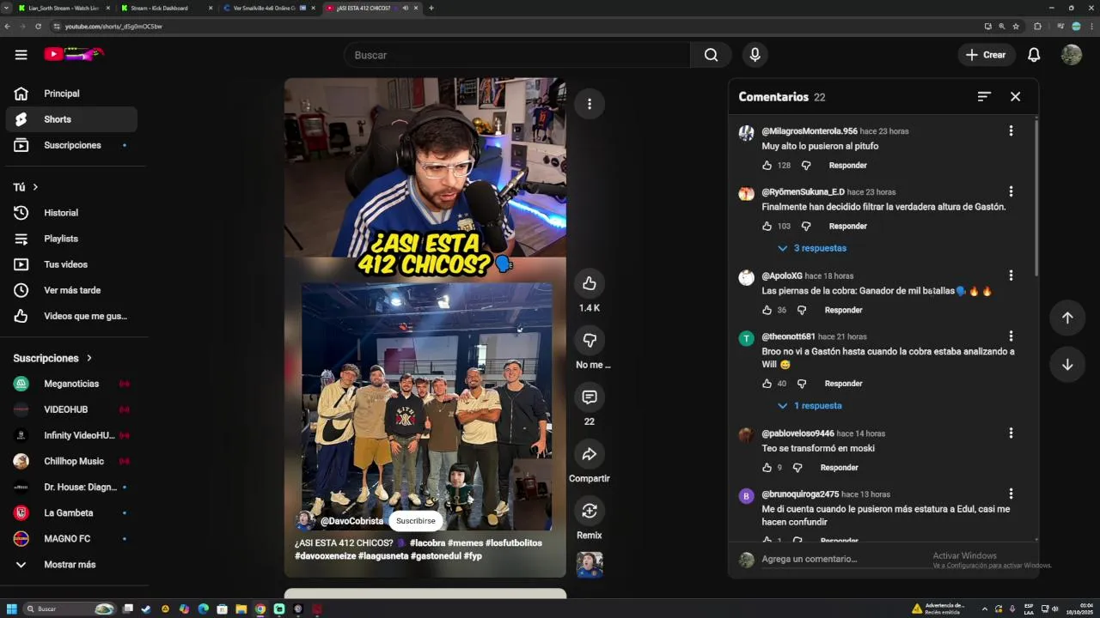Open the sound thumbnail below Remix
The height and width of the screenshot is (618, 1100).
pyautogui.click(x=589, y=565)
